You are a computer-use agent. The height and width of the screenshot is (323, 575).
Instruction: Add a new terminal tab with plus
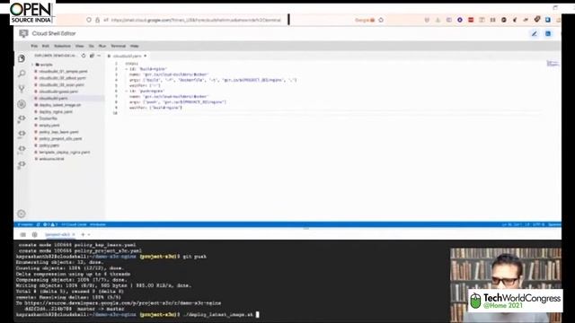[x=84, y=234]
